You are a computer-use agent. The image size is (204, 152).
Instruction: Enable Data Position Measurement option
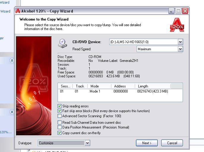59,127
